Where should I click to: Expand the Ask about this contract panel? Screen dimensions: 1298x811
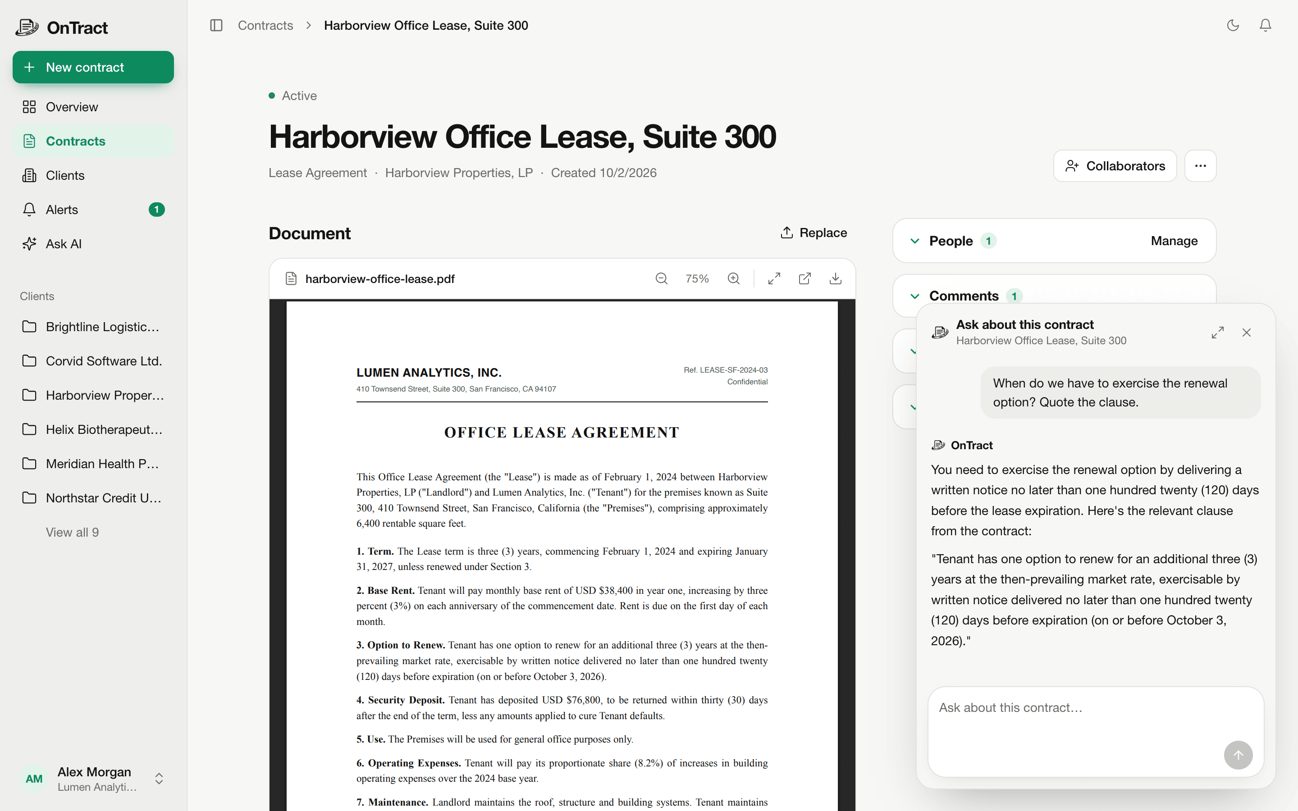(x=1217, y=333)
